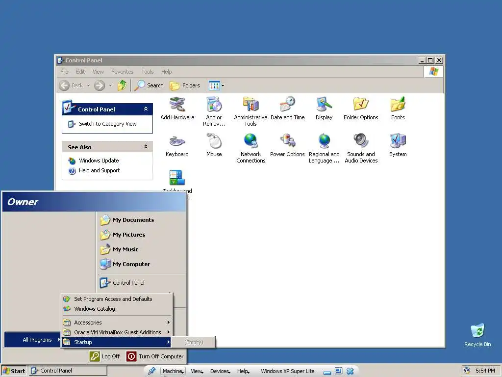Image resolution: width=502 pixels, height=377 pixels.
Task: Open the Power Options icon
Action: (287, 145)
